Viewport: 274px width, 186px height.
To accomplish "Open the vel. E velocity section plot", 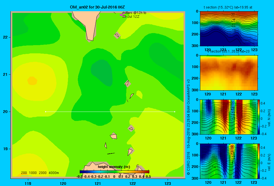I will click(229, 161).
